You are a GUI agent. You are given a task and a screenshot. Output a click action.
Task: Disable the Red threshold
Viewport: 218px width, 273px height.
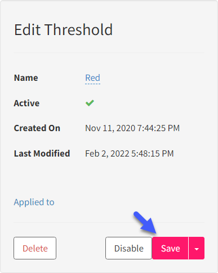click(x=129, y=248)
